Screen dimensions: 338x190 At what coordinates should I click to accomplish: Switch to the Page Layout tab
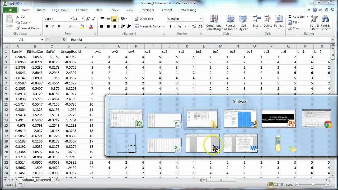[x=60, y=10]
